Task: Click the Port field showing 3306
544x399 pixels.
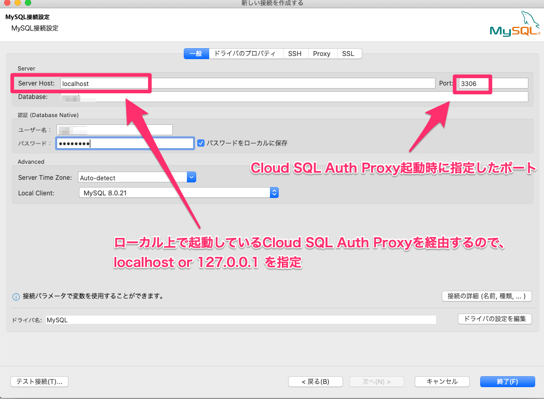Action: tap(472, 83)
